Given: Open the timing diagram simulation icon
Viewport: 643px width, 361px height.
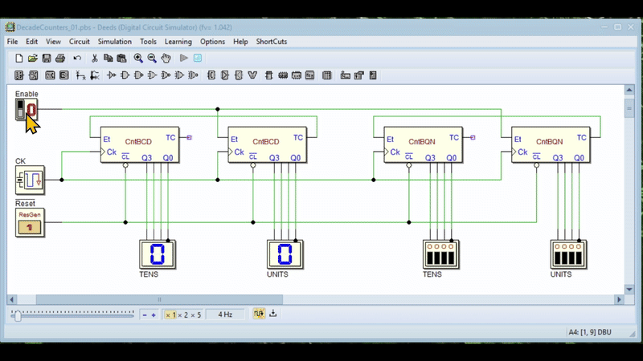Looking at the screenshot, I should point(198,58).
